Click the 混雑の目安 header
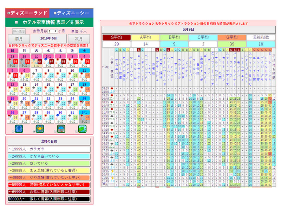281x206 pixels. click(49, 141)
